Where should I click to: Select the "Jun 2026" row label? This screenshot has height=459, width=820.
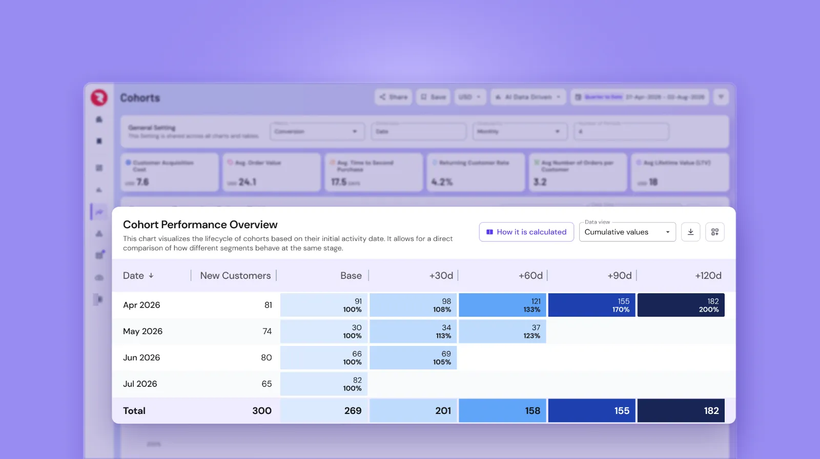pyautogui.click(x=141, y=358)
